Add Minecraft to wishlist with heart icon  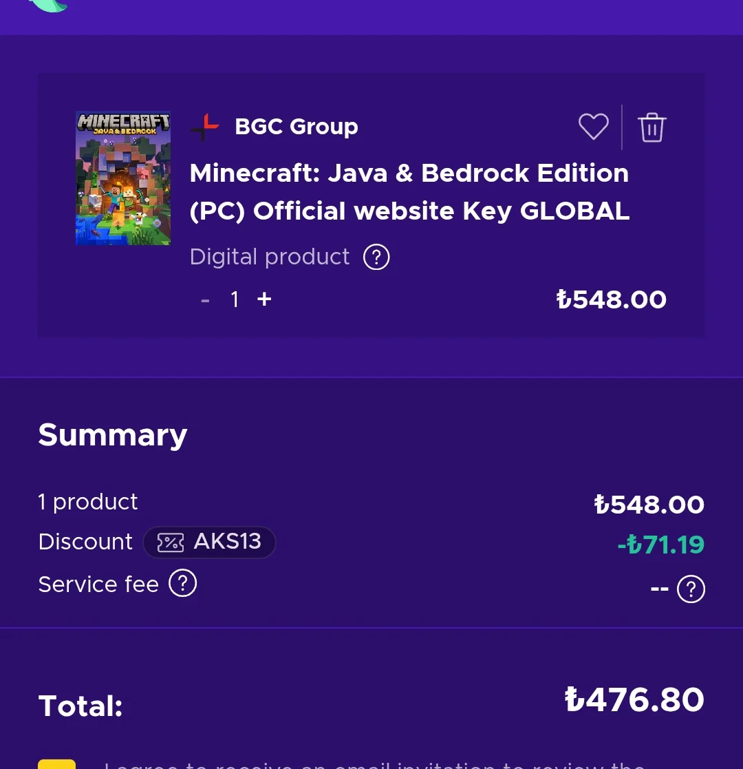coord(593,127)
